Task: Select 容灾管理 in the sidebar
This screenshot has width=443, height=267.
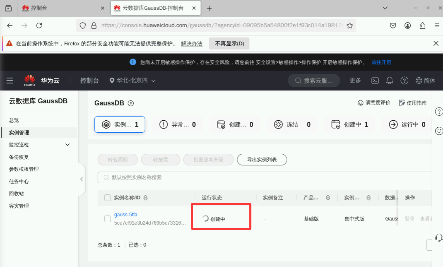Action: tap(19, 206)
